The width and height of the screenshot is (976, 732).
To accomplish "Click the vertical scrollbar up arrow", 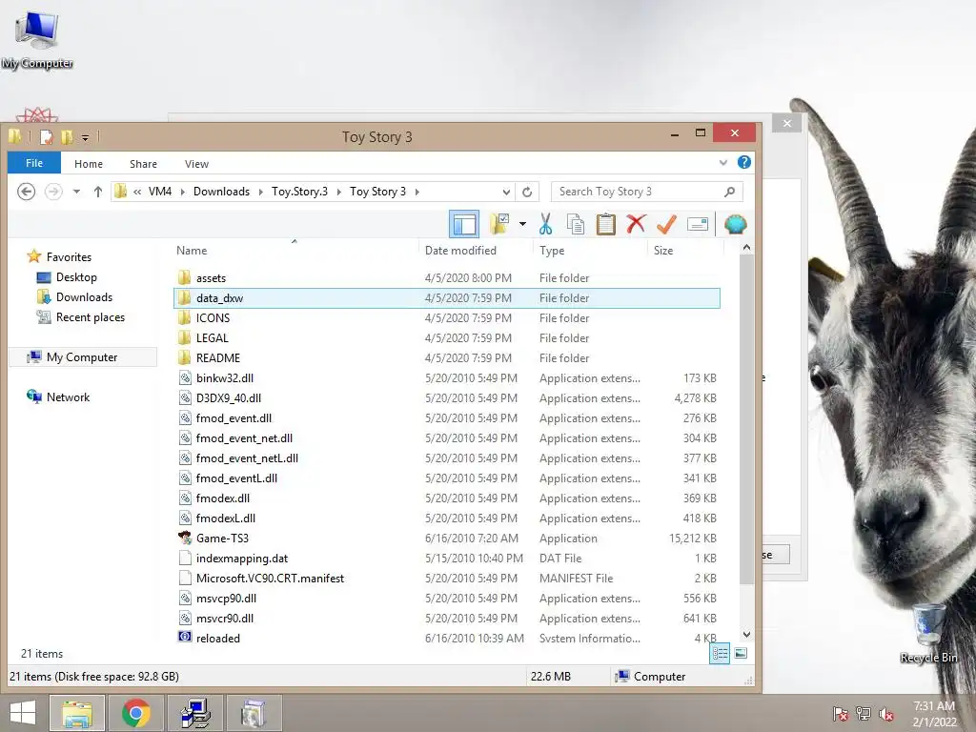I will click(x=746, y=248).
